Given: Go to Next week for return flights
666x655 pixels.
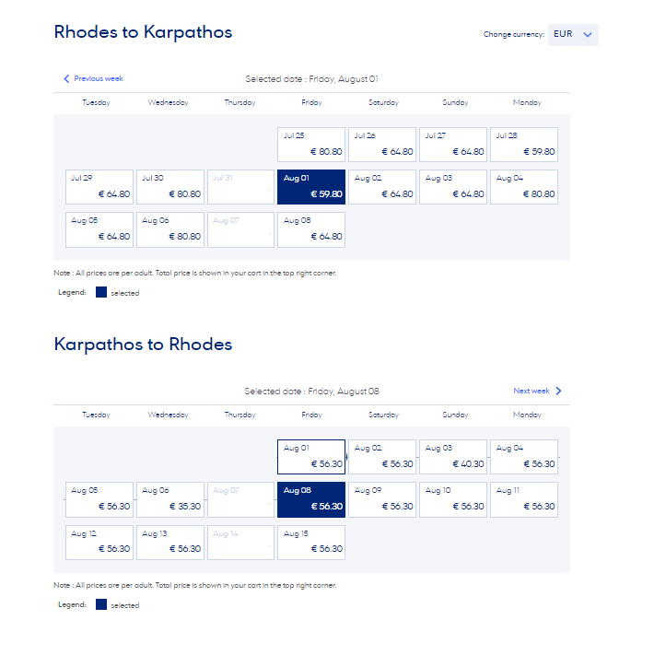Looking at the screenshot, I should (532, 392).
